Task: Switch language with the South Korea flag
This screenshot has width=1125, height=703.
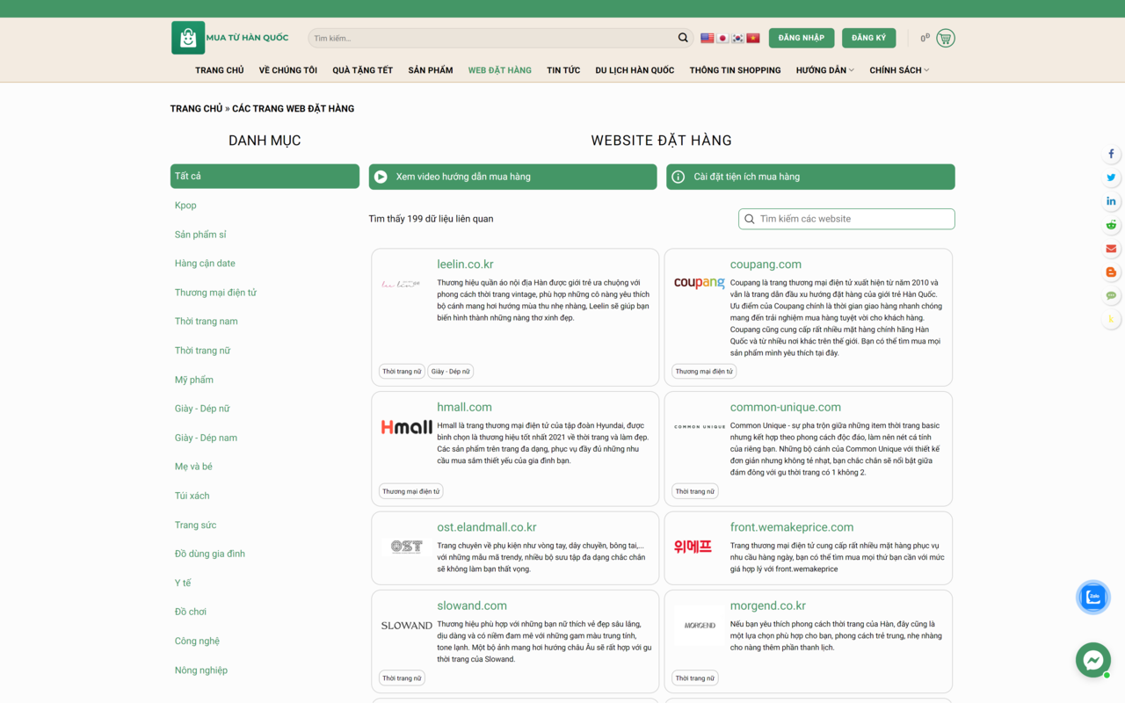Action: tap(737, 38)
